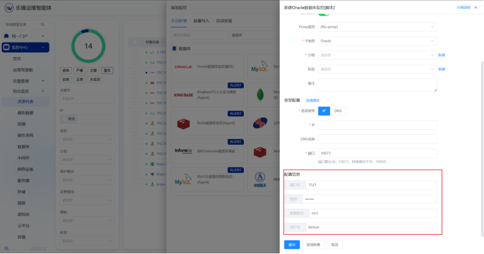Screen dimensions: 484x254
Task: Collapse the 监控中心 sidebar menu
Action: coord(43,47)
